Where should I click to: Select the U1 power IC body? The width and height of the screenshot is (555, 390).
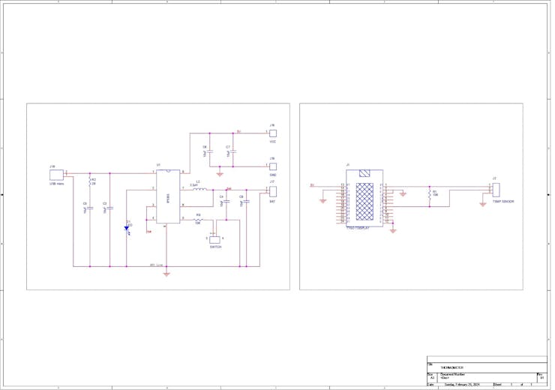(168, 196)
